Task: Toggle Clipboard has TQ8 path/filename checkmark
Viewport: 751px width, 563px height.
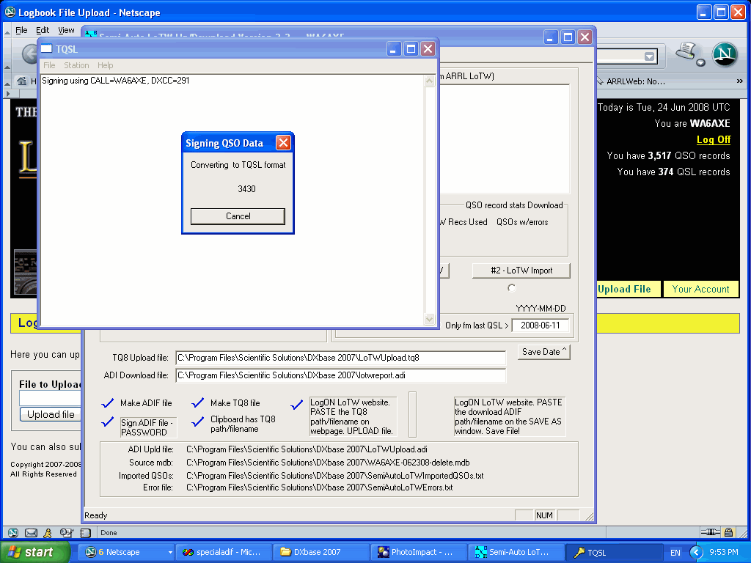Action: [x=198, y=422]
